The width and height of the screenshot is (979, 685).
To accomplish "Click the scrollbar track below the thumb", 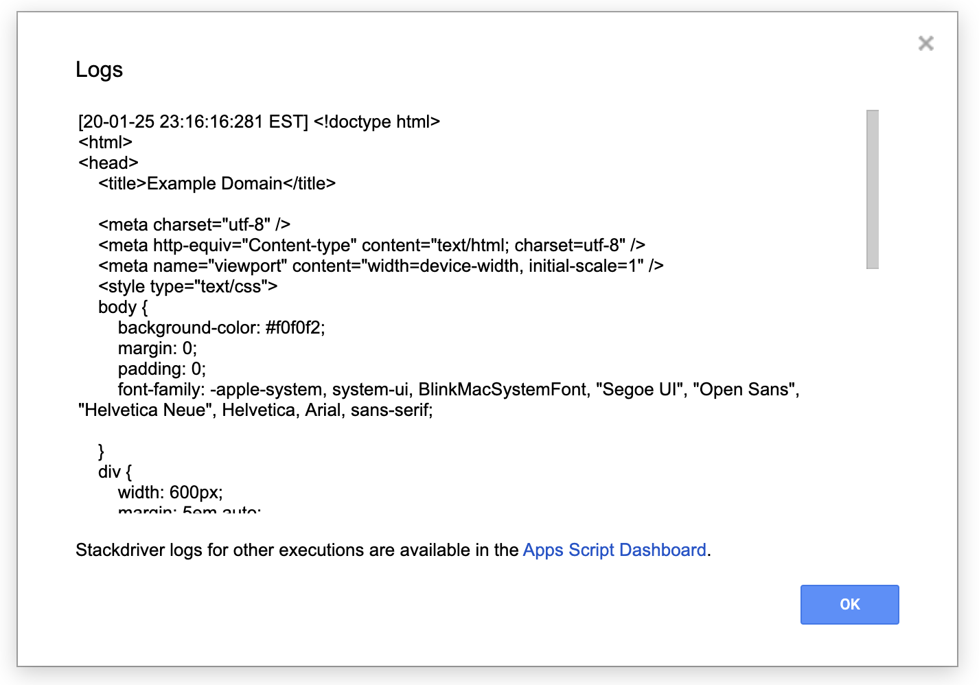I will (x=873, y=391).
